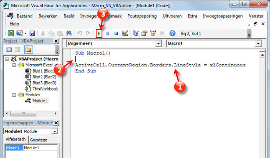The image size is (270, 158).
Task: Toggle Folders button in Project panel
Action: [x=28, y=50]
